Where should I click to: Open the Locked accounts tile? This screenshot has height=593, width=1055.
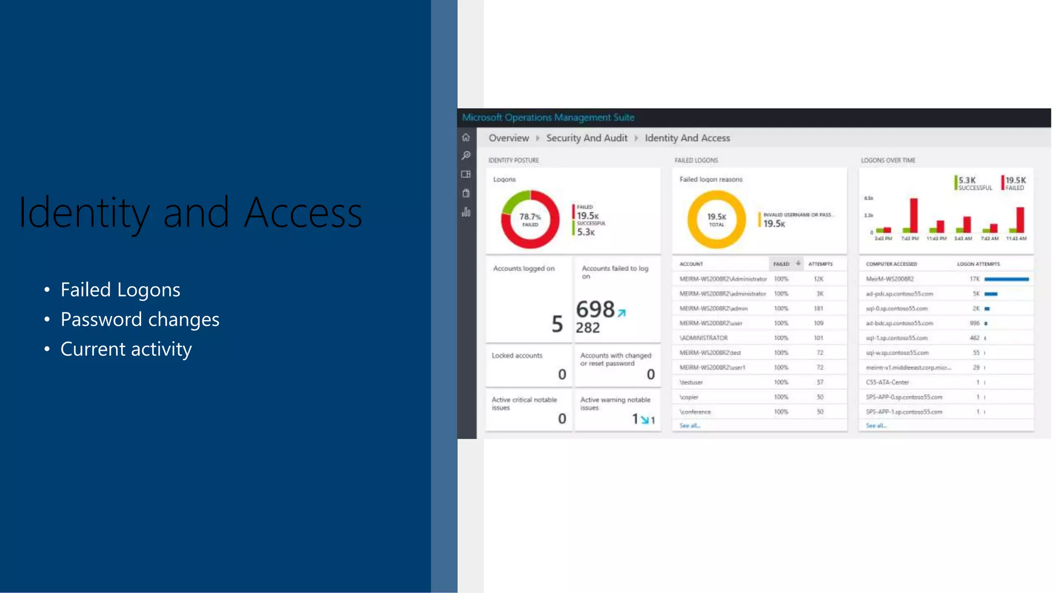tap(529, 365)
